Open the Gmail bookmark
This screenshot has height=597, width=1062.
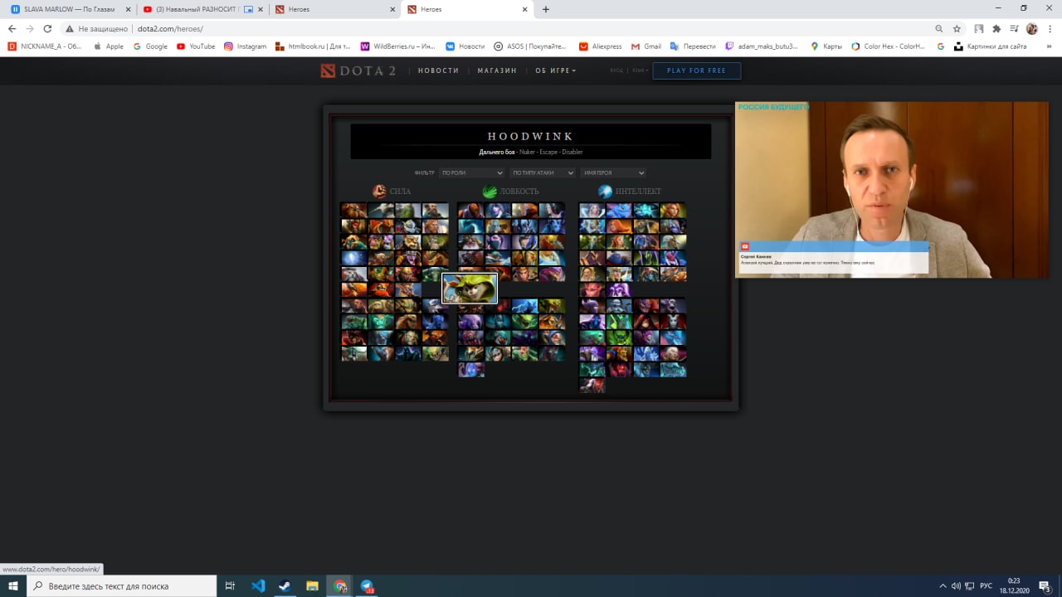pyautogui.click(x=646, y=46)
